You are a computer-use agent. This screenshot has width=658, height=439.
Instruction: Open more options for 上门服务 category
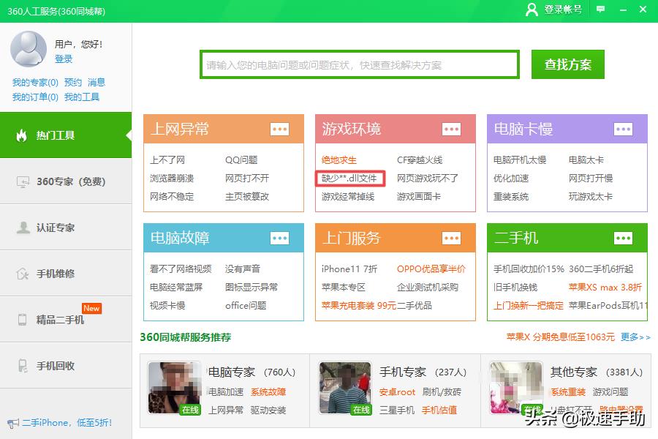tap(452, 239)
